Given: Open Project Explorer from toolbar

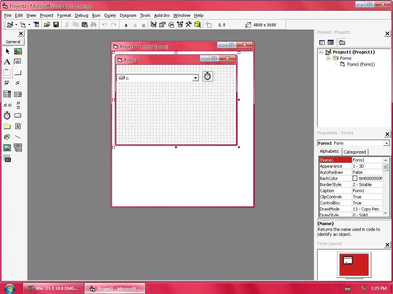Looking at the screenshot, I should tap(154, 24).
